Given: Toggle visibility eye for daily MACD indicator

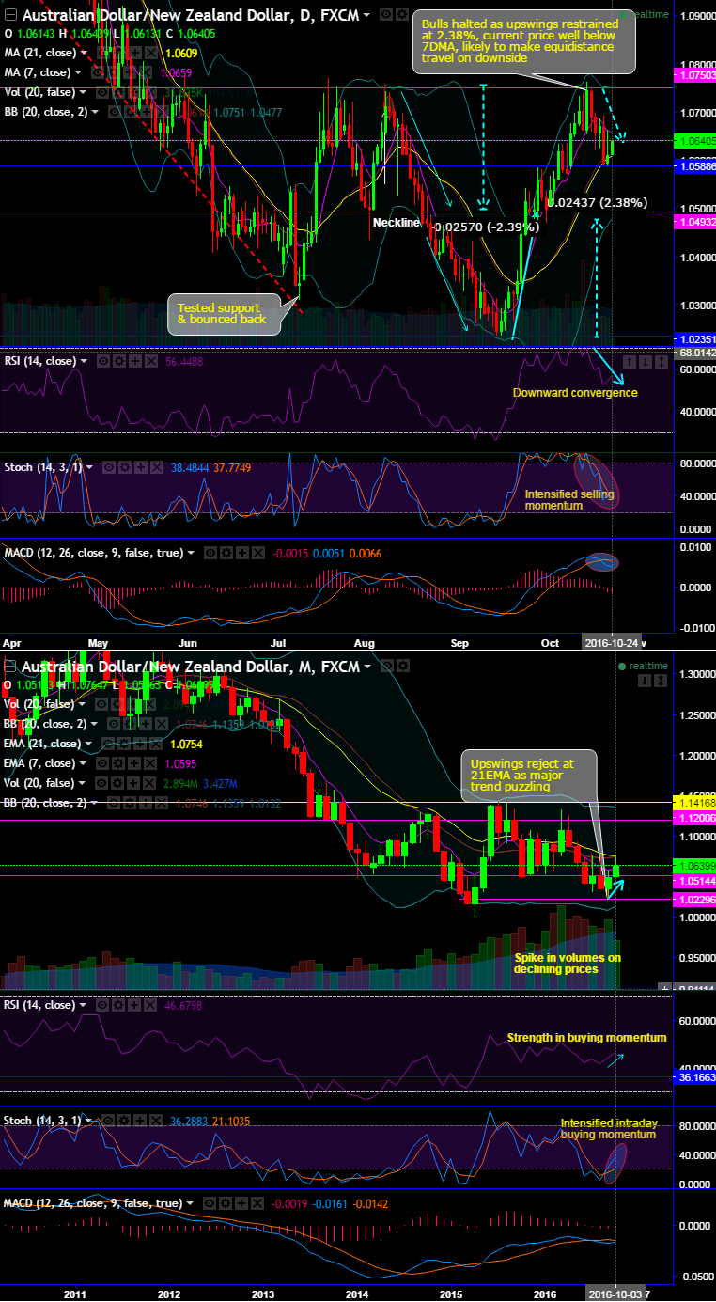Looking at the screenshot, I should click(210, 553).
